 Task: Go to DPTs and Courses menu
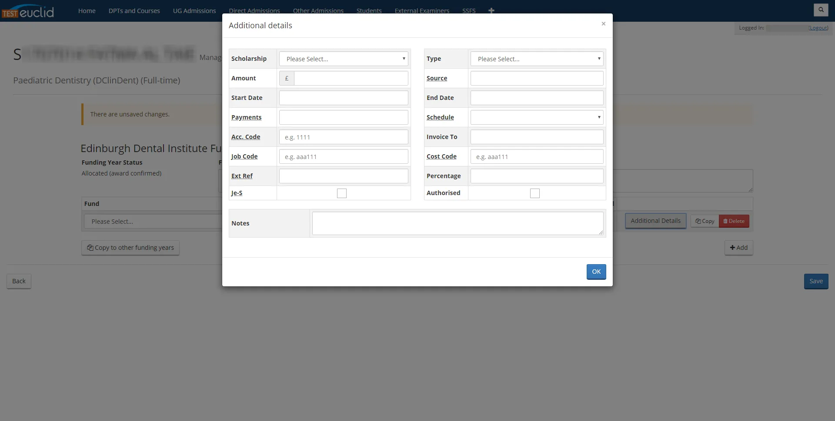tap(134, 10)
